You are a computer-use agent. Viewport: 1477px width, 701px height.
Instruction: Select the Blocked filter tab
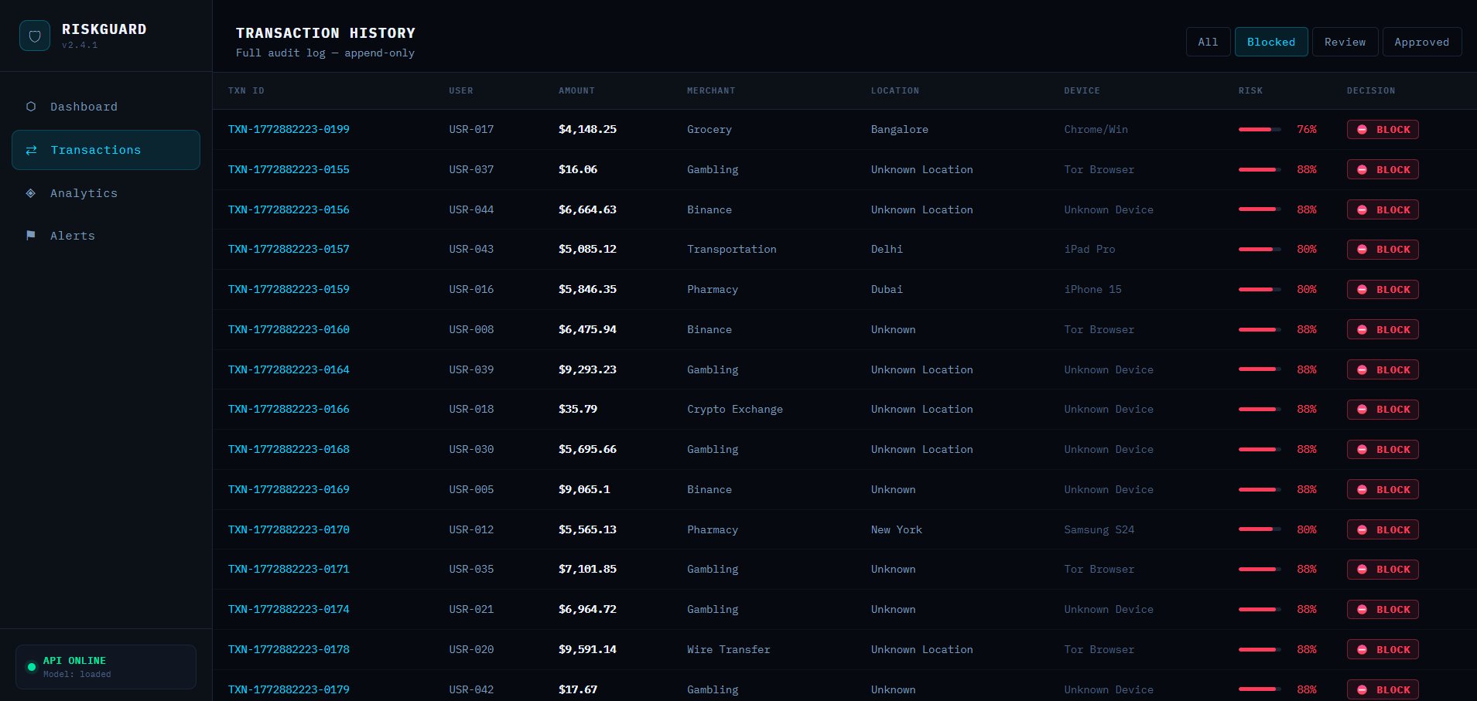click(1271, 42)
